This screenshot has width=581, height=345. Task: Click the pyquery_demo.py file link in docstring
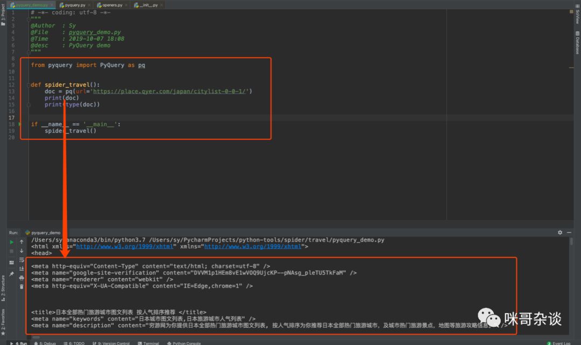pyautogui.click(x=95, y=32)
